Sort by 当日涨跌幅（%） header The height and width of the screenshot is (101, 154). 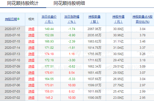[x=72, y=19]
